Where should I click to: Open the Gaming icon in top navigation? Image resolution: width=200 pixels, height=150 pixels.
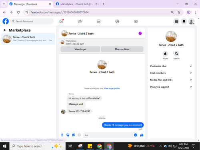[x=136, y=21]
